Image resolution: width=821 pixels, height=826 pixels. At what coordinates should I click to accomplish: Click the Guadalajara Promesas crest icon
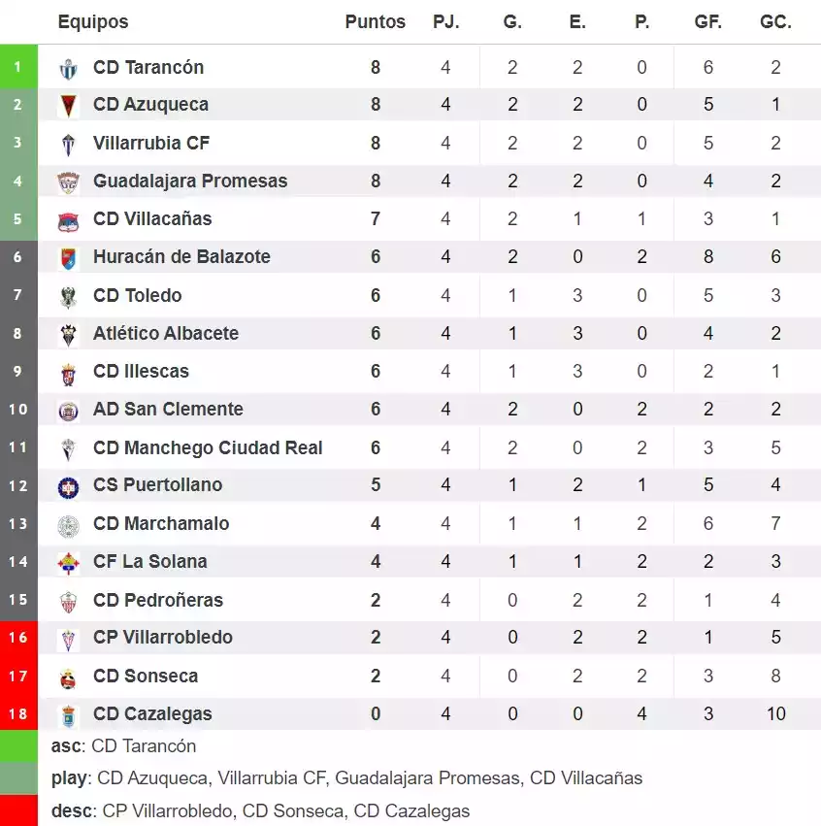click(68, 182)
